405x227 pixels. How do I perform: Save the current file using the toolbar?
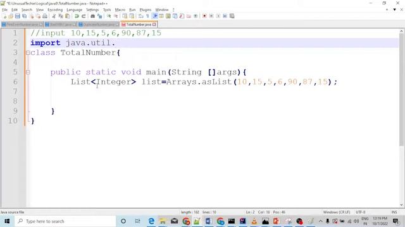17,16
